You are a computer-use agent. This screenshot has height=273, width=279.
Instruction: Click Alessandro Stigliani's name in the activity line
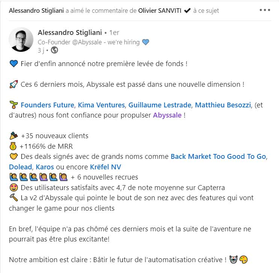(x=36, y=11)
